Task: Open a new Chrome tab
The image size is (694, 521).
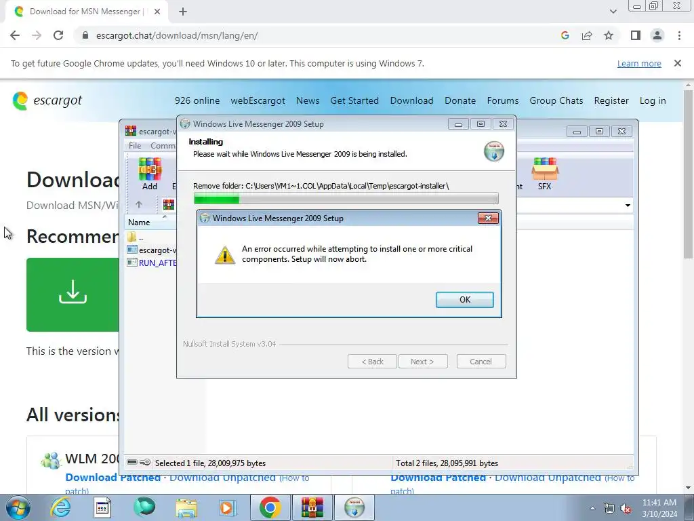Action: point(183,12)
